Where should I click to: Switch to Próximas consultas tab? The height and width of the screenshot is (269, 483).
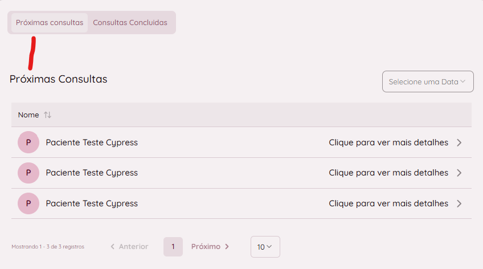[50, 23]
